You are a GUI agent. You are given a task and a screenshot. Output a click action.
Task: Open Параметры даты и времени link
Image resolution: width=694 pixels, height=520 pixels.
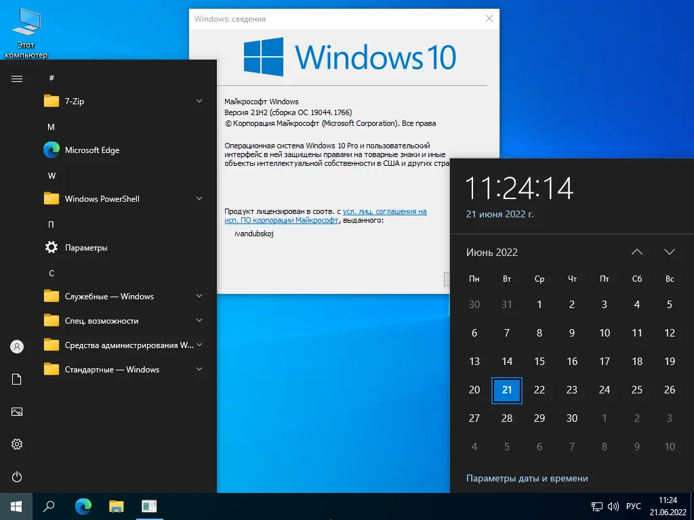[x=527, y=478]
